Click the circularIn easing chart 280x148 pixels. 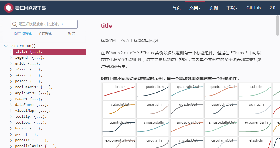pos(153,142)
